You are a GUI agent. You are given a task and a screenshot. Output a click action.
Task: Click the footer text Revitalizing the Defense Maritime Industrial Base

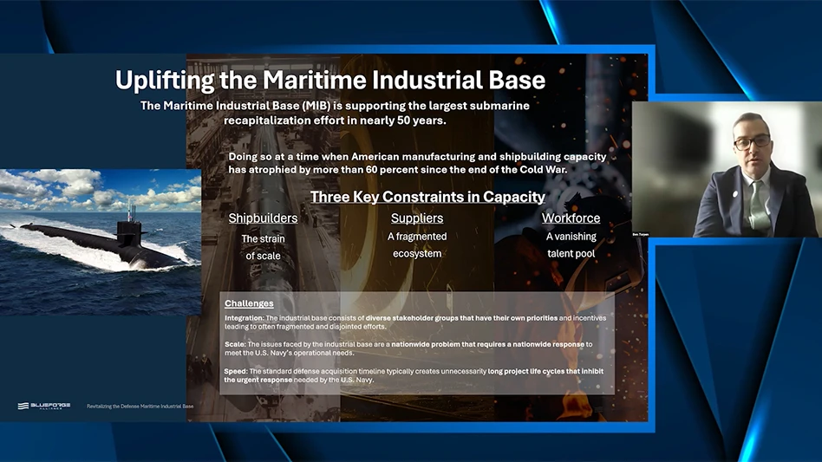pyautogui.click(x=140, y=406)
